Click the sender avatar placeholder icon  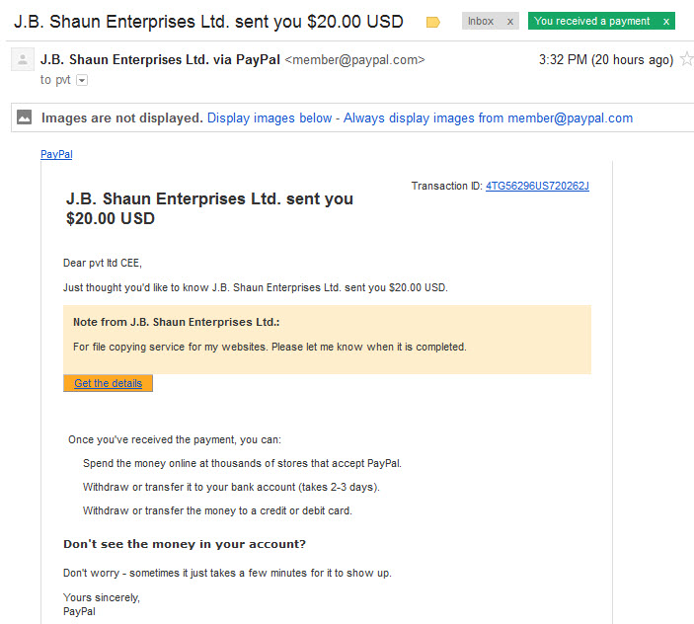coord(23,59)
